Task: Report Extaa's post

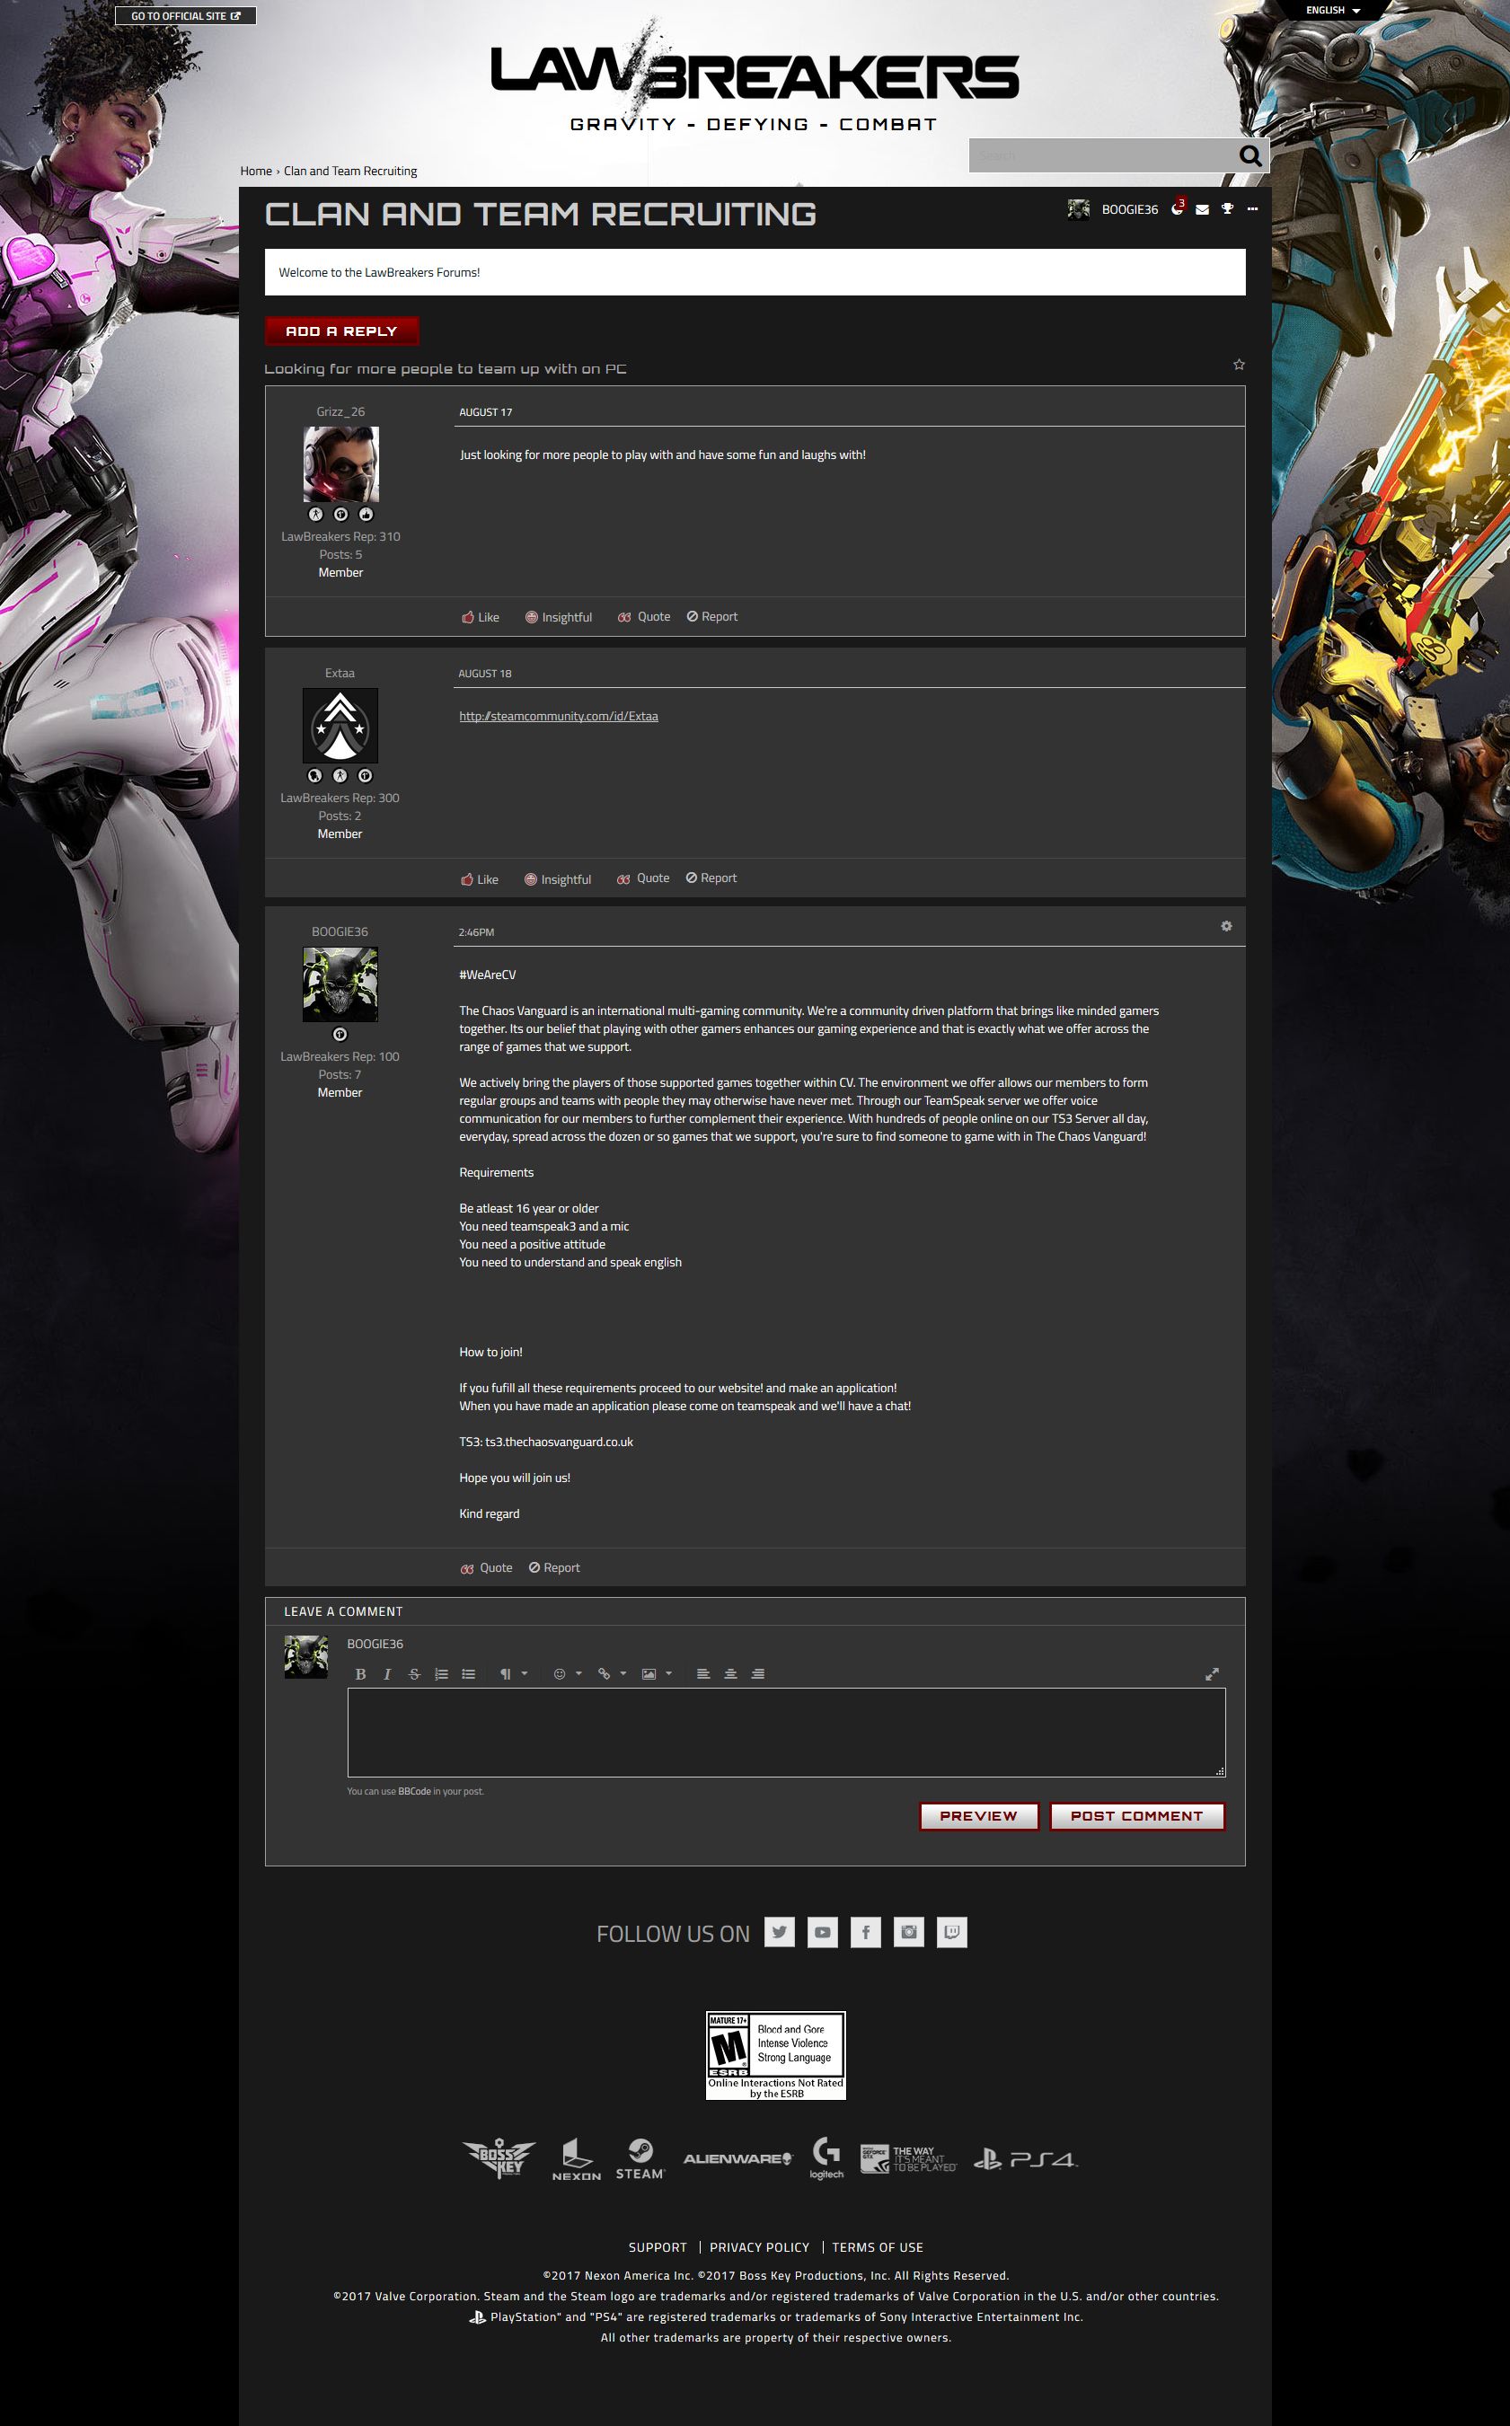Action: pos(711,878)
